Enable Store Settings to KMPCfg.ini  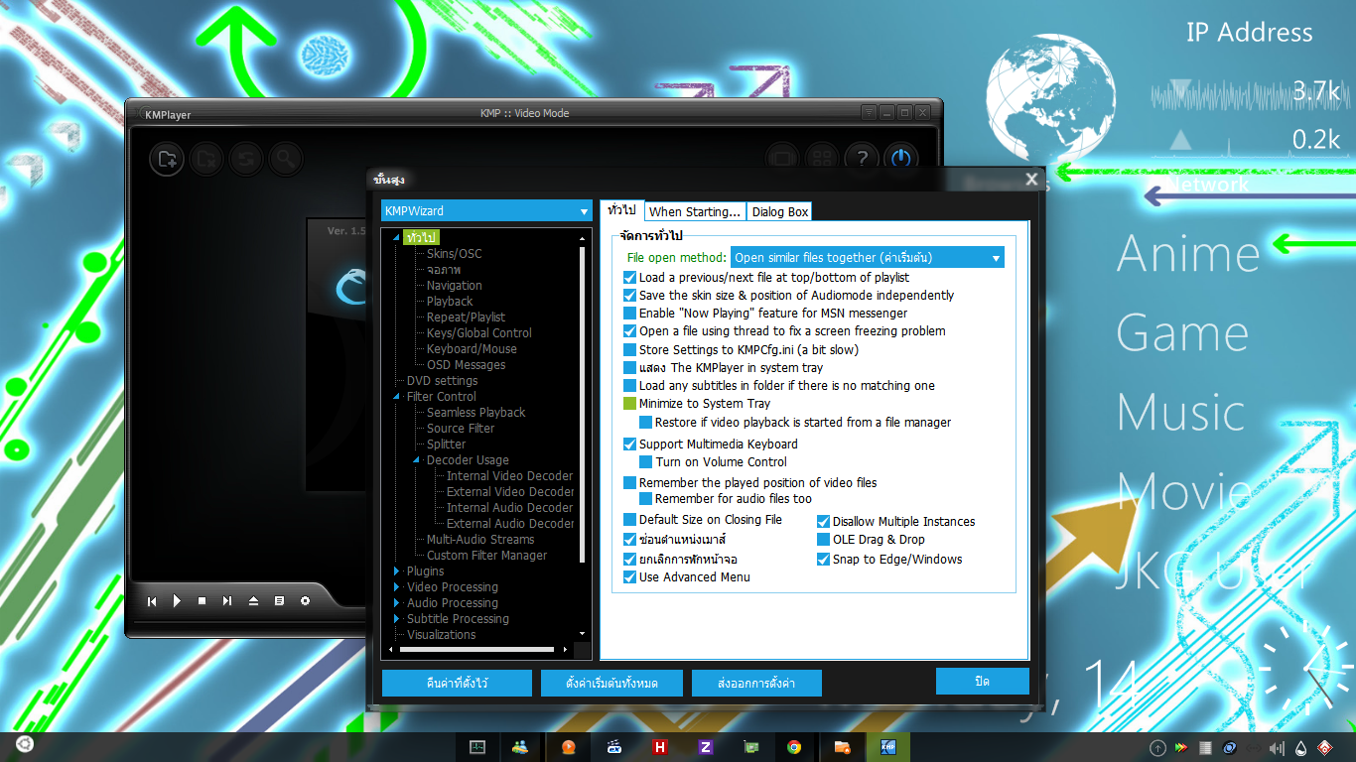630,350
